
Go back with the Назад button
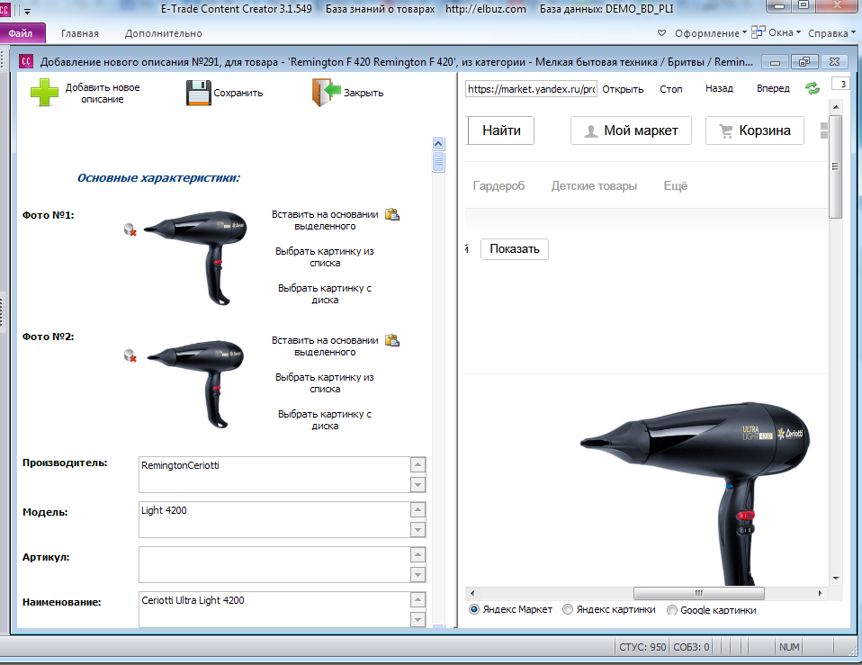coord(719,88)
